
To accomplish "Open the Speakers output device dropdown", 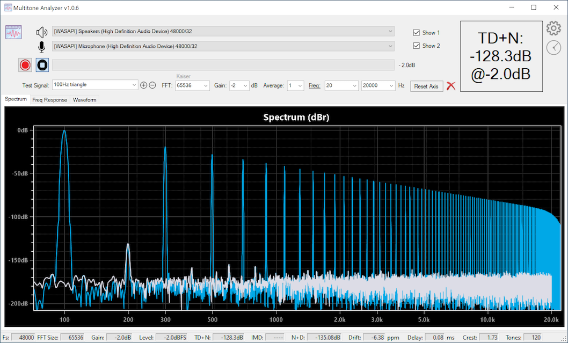I will tap(223, 31).
